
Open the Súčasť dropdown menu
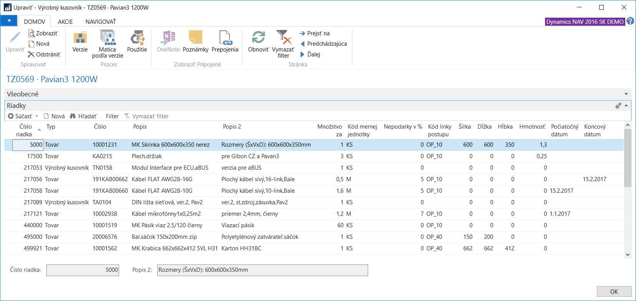pos(23,116)
